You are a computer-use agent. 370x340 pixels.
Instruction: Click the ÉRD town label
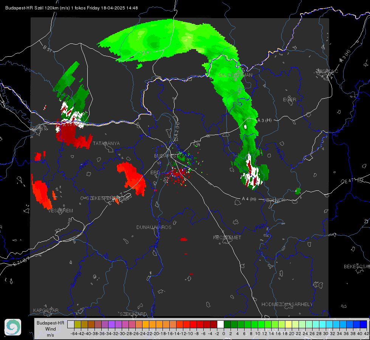pos(155,173)
